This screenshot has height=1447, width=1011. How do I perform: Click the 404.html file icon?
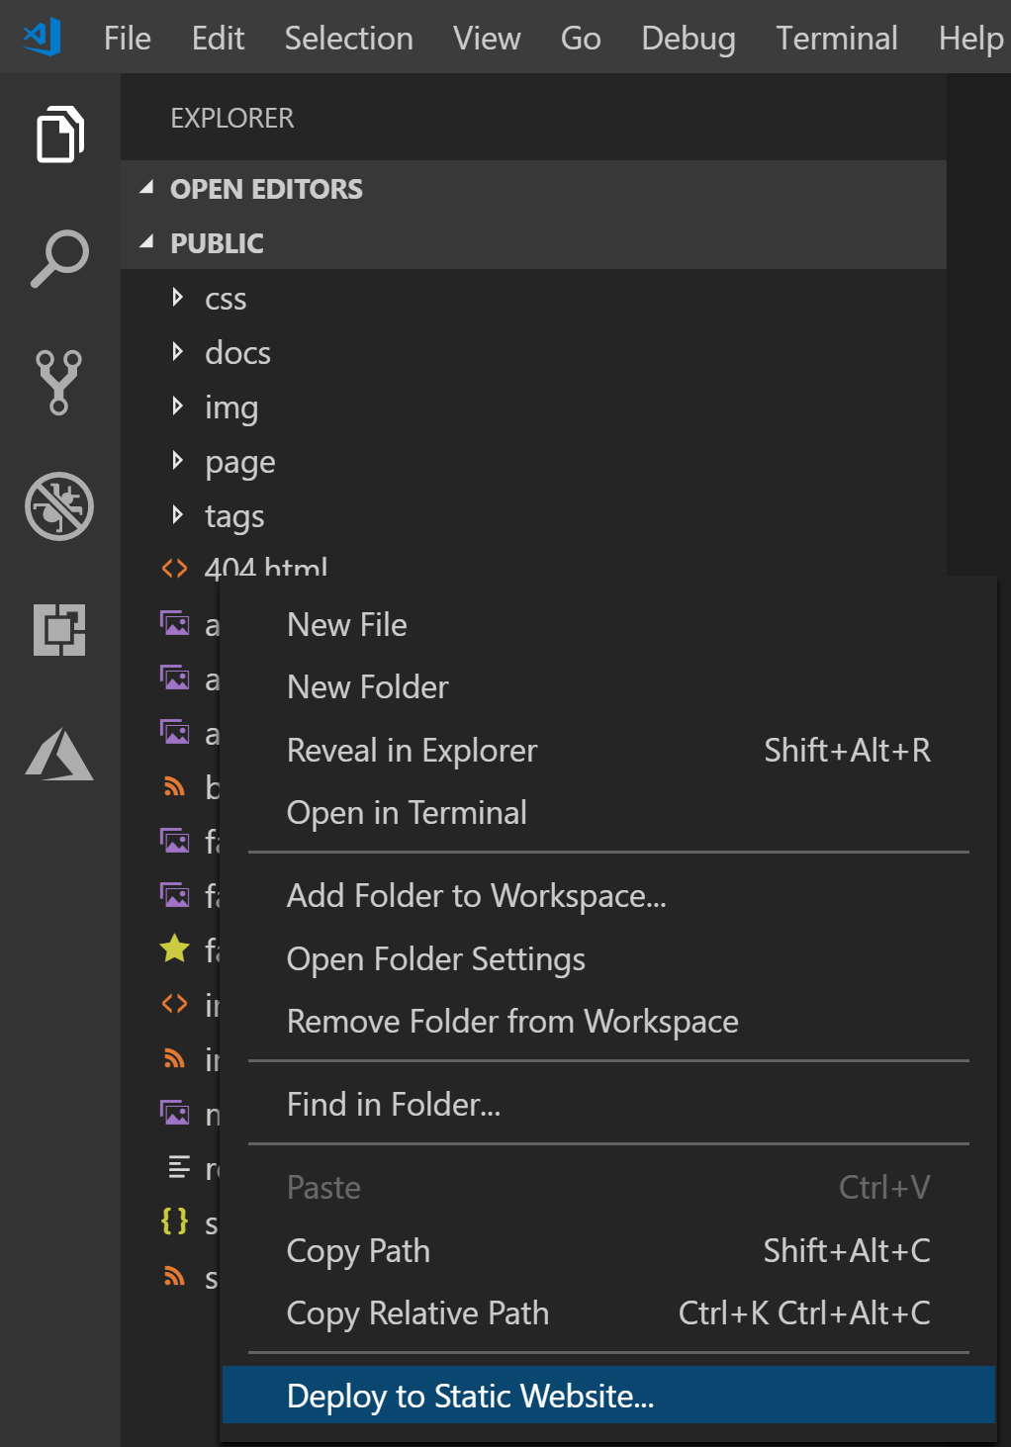175,569
